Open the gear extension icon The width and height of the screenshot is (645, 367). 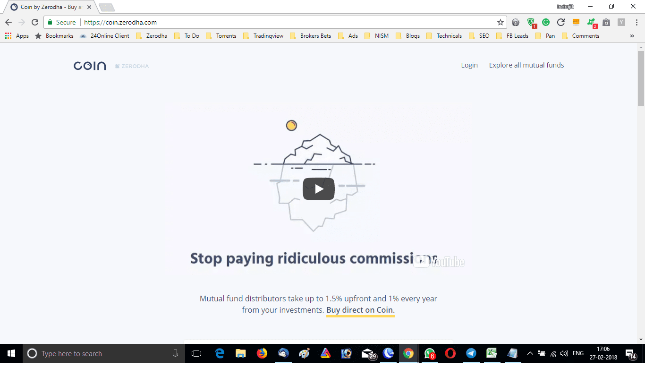tap(516, 22)
